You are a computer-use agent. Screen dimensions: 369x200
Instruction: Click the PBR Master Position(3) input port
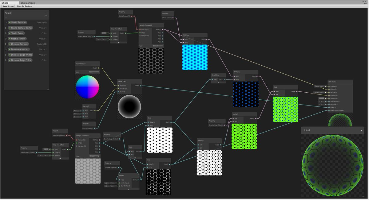pos(329,86)
